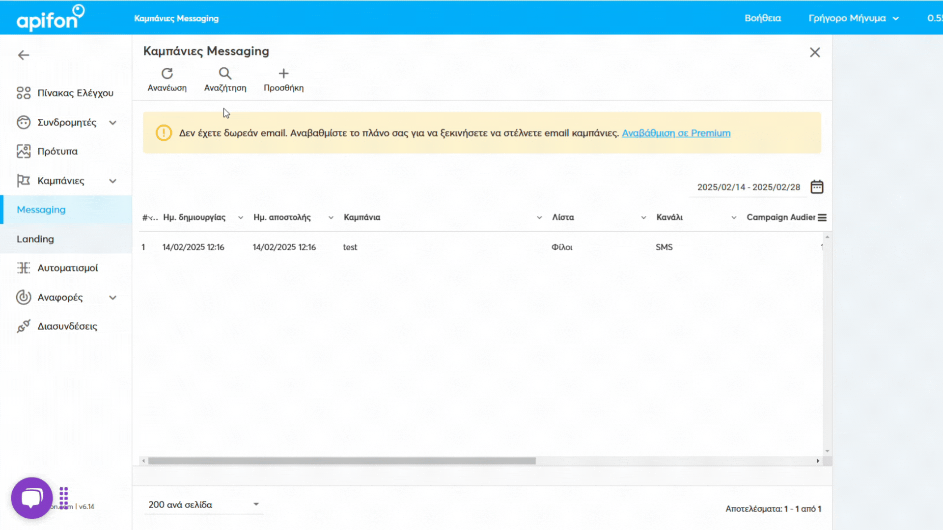Select Landing in campaigns submenu
943x530 pixels.
35,239
